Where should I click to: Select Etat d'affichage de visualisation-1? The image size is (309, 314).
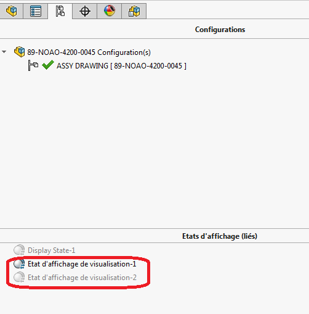[82, 264]
